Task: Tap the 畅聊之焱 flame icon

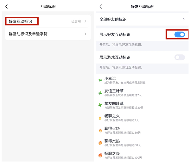Action: coord(100,155)
